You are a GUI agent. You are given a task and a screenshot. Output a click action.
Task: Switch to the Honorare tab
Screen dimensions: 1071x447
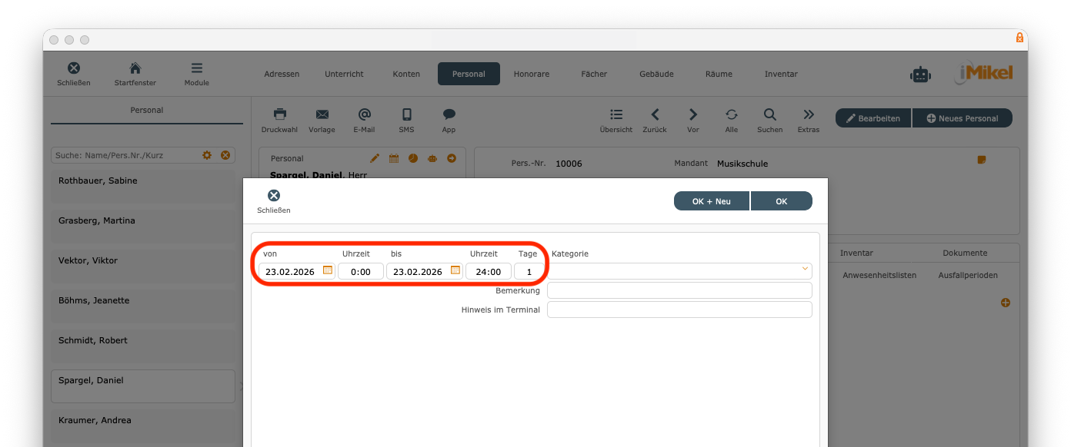point(532,74)
